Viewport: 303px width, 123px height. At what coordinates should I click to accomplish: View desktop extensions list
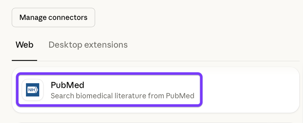coord(88,45)
